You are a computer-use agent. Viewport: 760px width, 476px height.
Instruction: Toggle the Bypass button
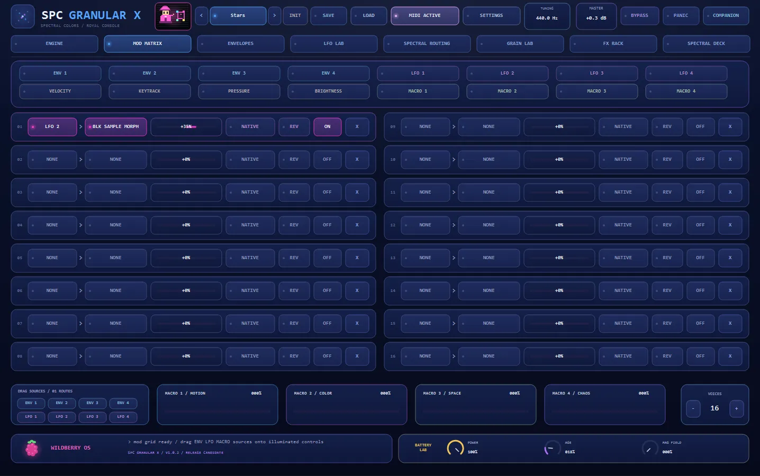coord(640,16)
